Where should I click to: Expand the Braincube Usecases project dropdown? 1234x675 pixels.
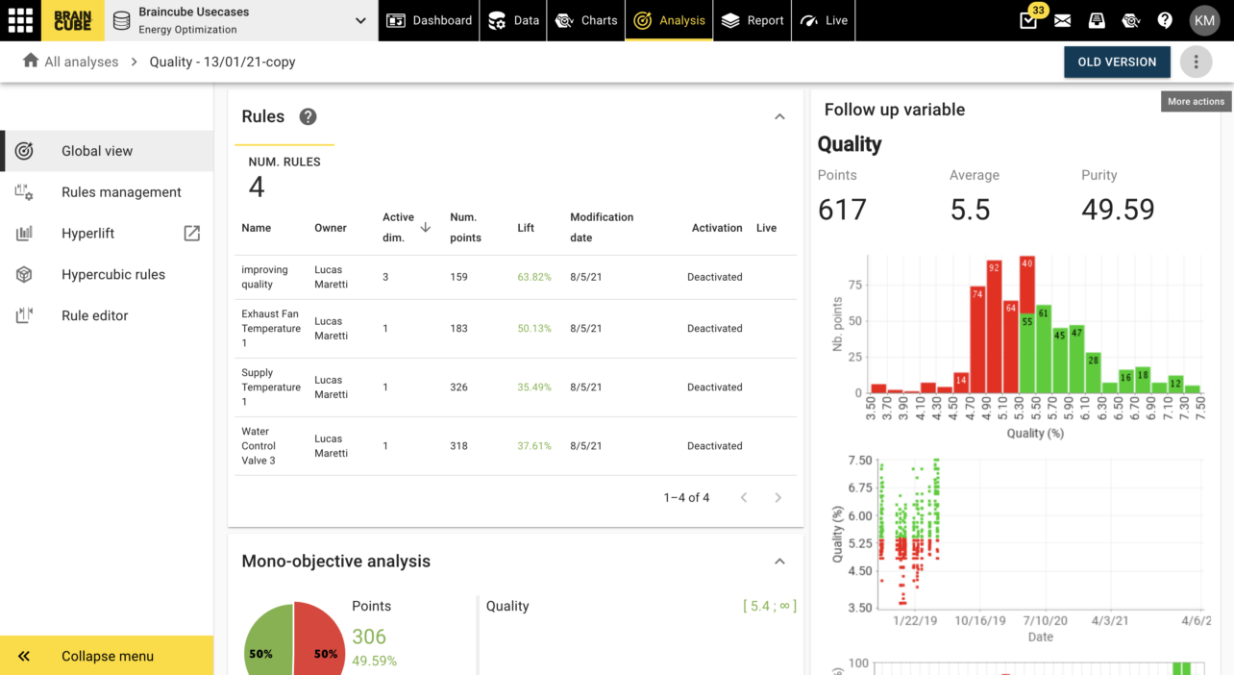[360, 20]
